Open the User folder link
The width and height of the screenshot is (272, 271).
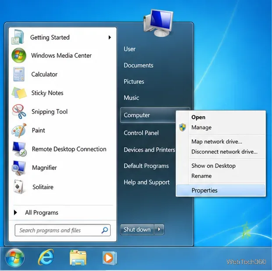pyautogui.click(x=129, y=49)
